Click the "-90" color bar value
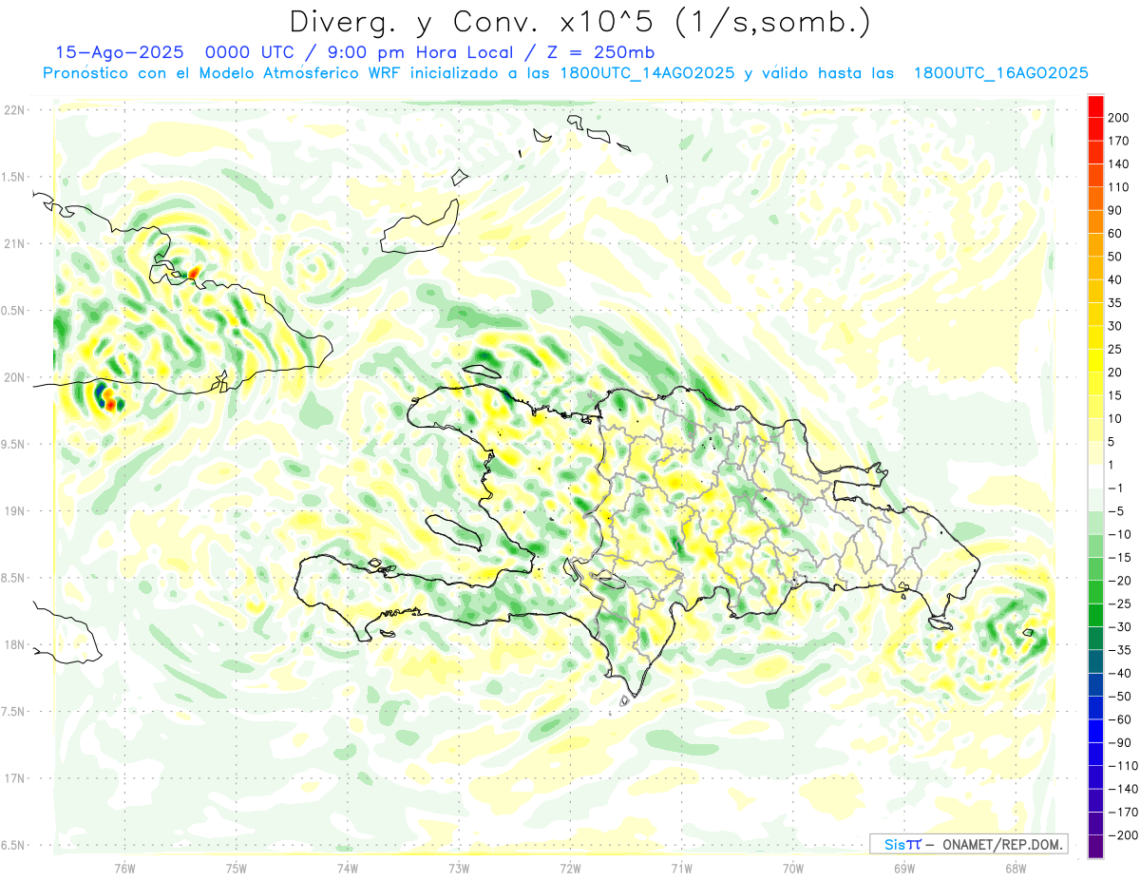Viewport: 1140px width, 881px height. [x=1118, y=742]
